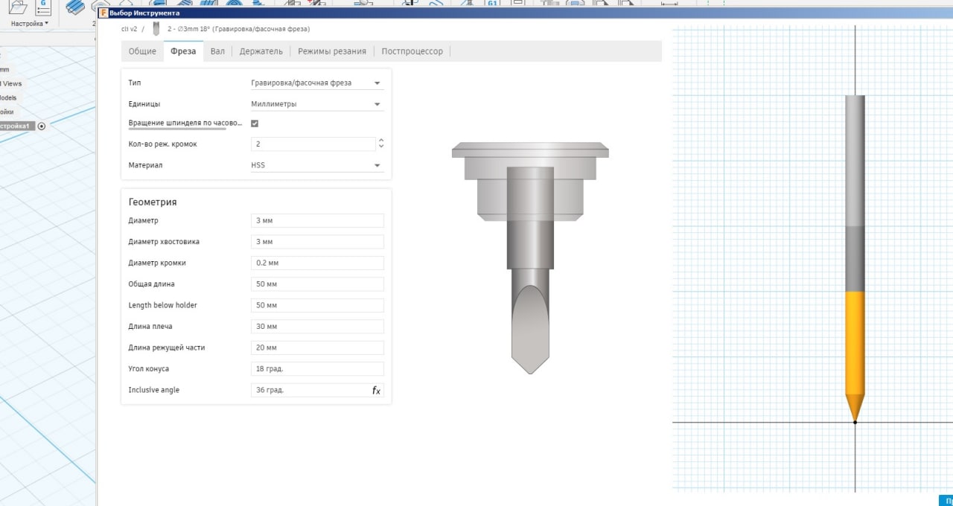This screenshot has width=953, height=506.
Task: Click the 3D holder and tool preview image
Action: click(530, 257)
